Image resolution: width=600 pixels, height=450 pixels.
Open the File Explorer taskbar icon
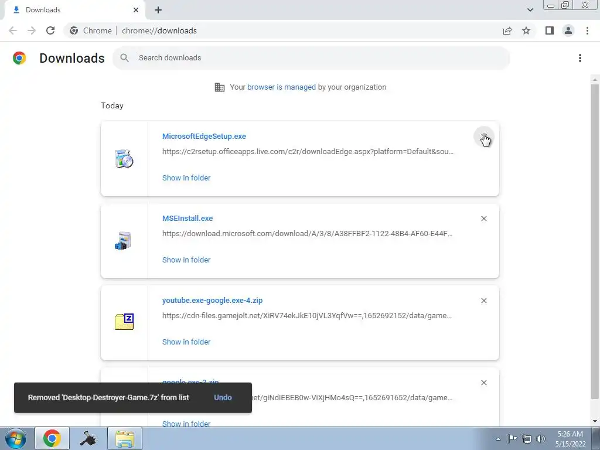pyautogui.click(x=125, y=438)
